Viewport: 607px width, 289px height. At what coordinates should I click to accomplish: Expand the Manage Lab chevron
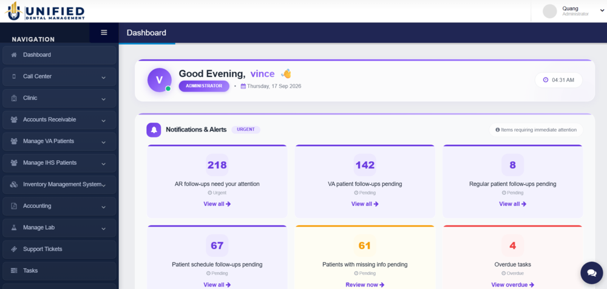(103, 229)
